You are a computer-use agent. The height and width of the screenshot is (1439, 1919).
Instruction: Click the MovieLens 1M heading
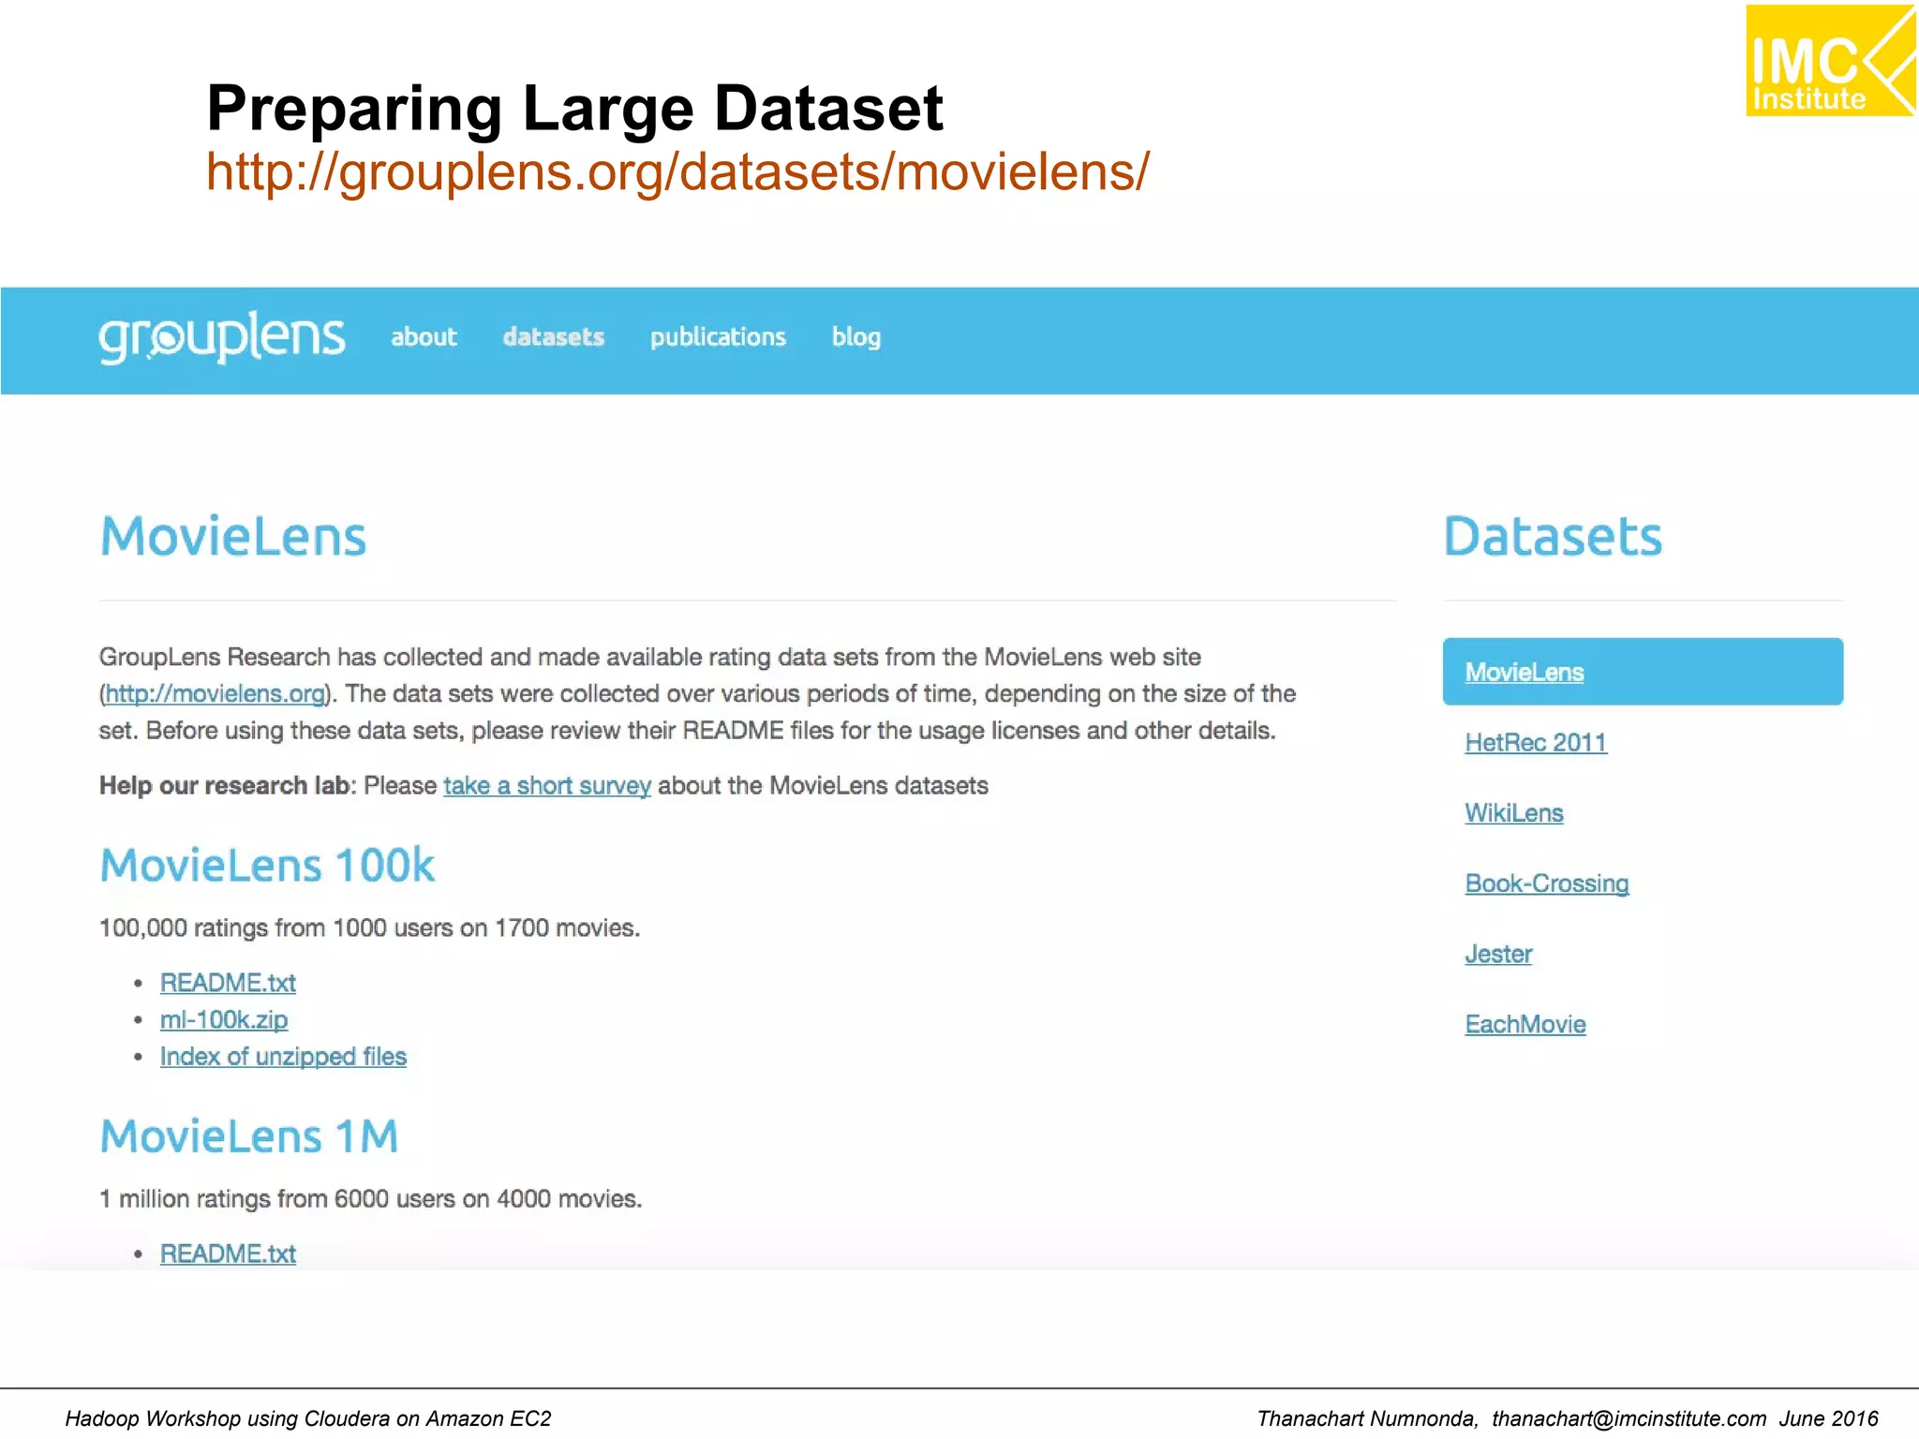click(249, 1136)
